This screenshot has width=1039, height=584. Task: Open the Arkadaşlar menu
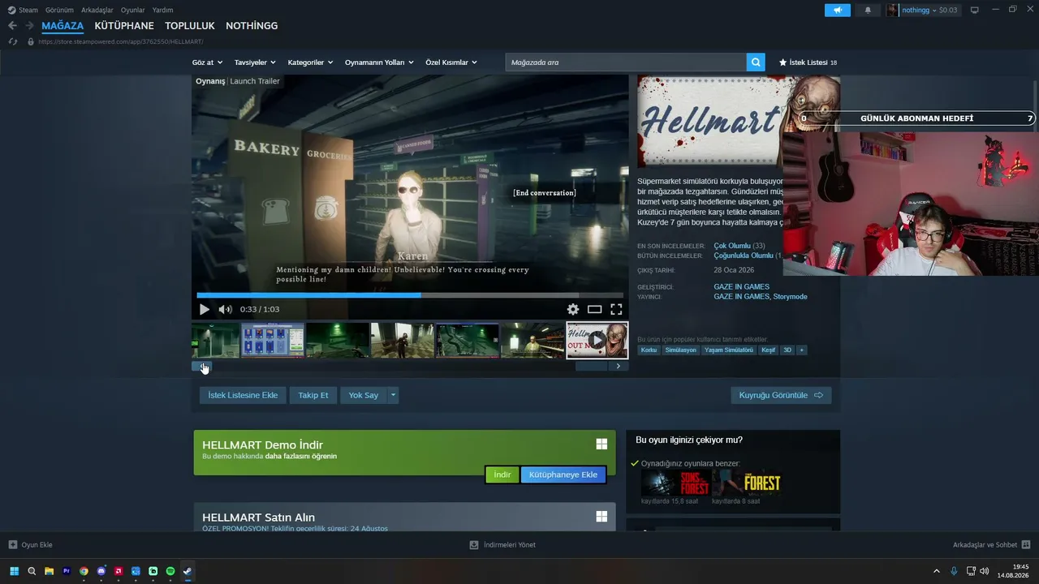tap(97, 10)
